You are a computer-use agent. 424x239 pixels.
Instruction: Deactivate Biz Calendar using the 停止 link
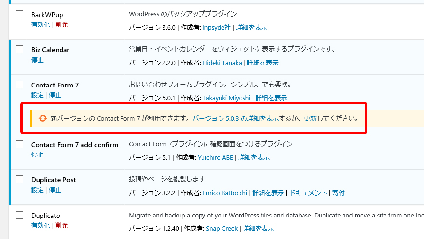click(37, 60)
